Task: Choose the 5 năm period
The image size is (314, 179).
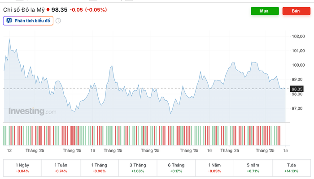Action: [253, 168]
